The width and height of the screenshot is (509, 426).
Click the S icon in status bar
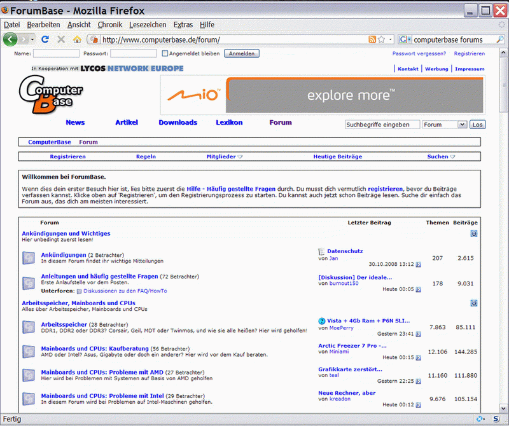(496, 419)
